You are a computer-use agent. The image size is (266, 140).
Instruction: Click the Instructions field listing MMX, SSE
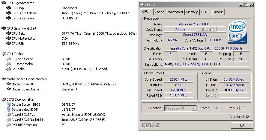206,64
